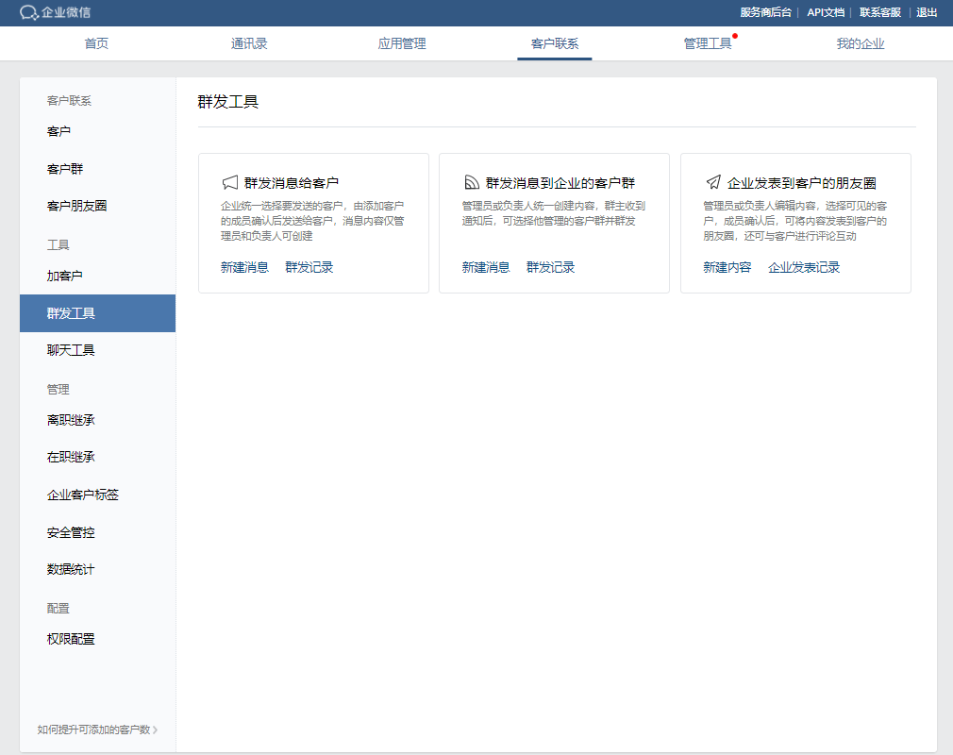Open 群发记录 under 群发消息到企业的客户群

(550, 267)
